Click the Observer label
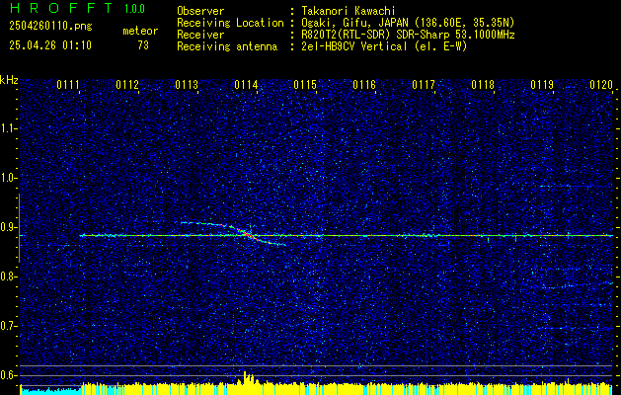This screenshot has width=621, height=395. (x=200, y=11)
